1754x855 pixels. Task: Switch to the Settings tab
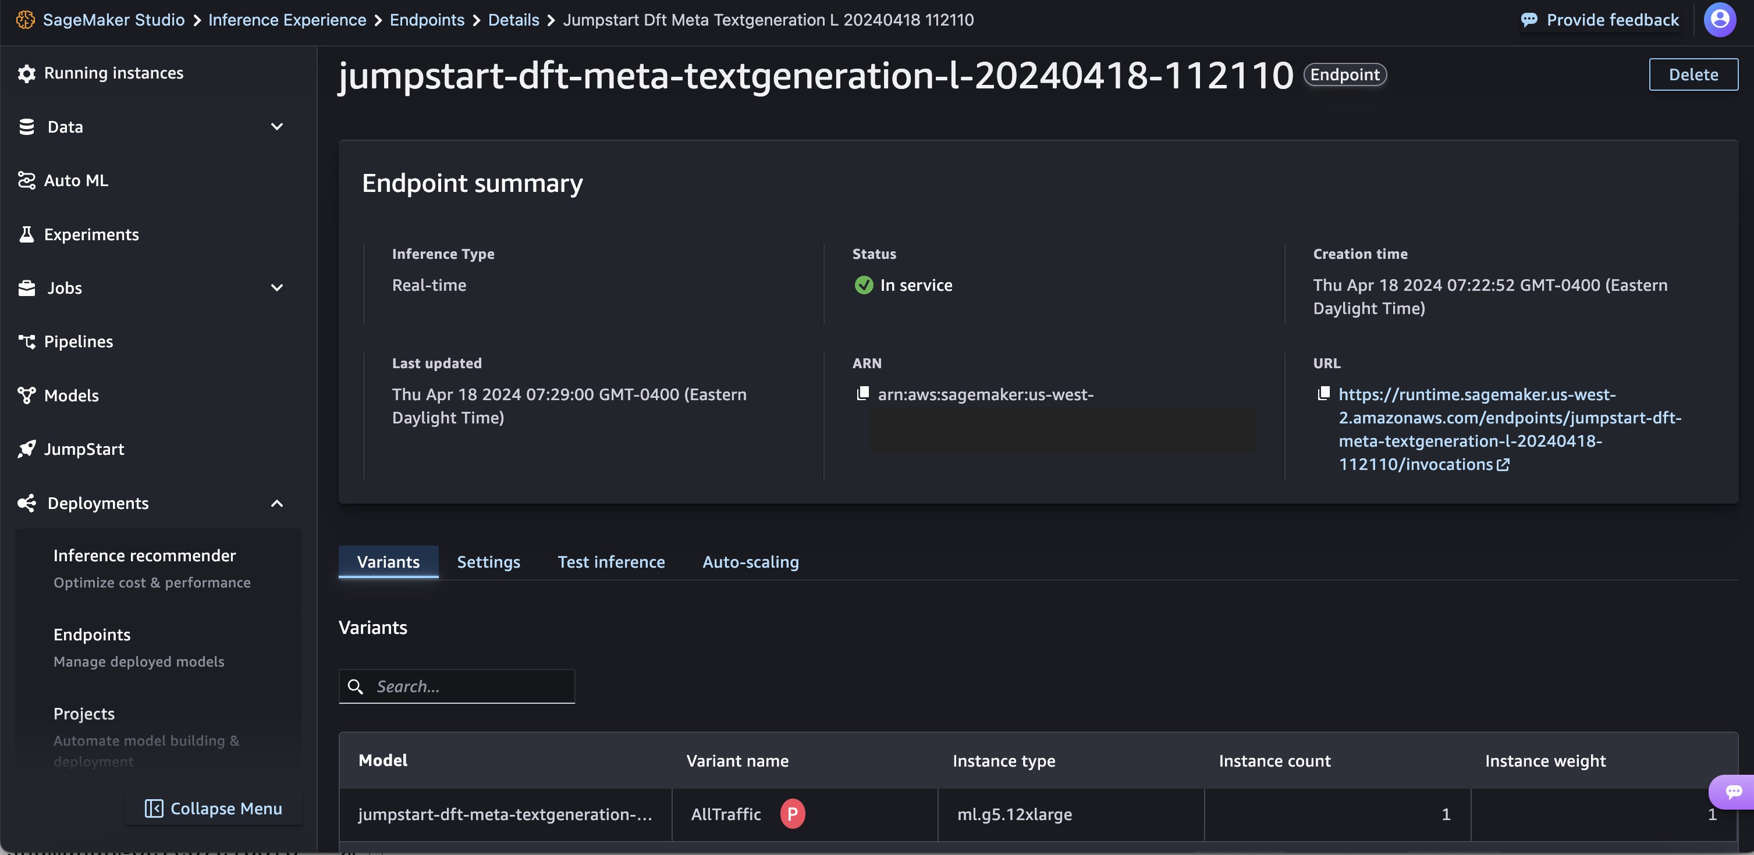pyautogui.click(x=488, y=562)
